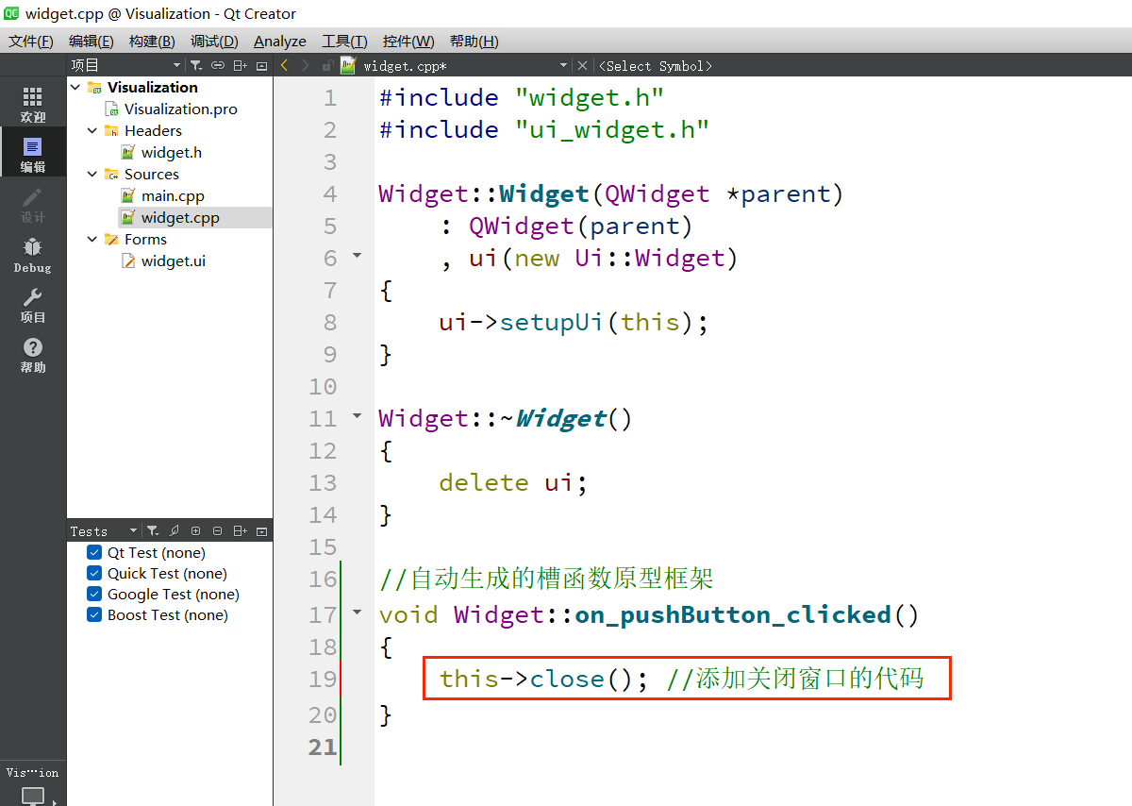Close the widget.cpp document with X

582,65
